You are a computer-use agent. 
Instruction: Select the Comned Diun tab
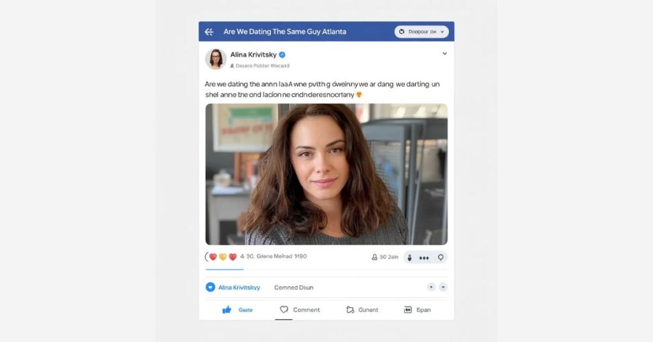(x=293, y=288)
